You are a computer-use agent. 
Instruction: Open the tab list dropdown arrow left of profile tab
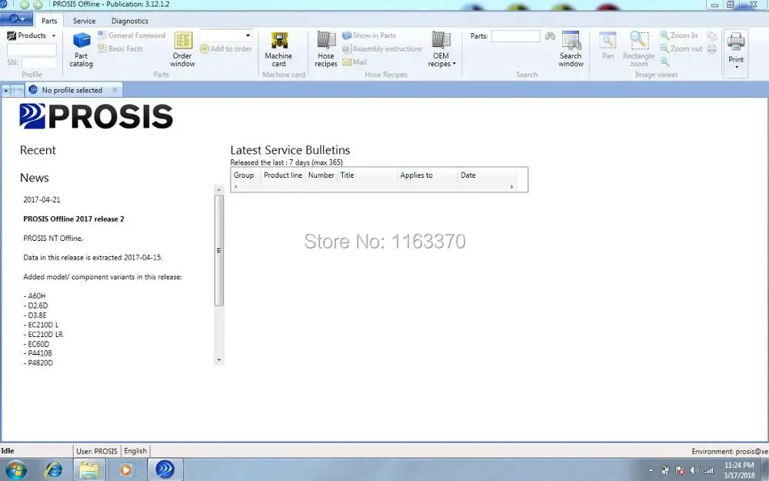[x=6, y=91]
